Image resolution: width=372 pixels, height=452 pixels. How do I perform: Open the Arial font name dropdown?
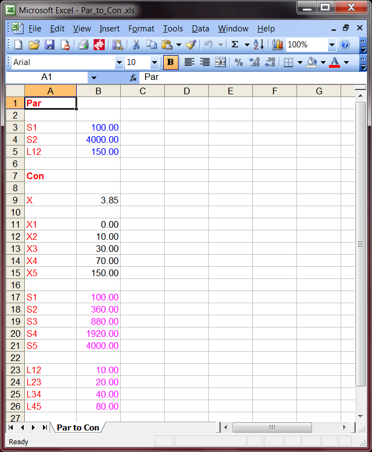(x=119, y=62)
